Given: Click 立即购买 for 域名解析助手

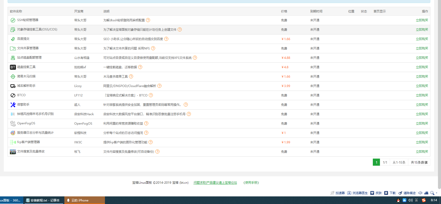Looking at the screenshot, I should point(422,86).
